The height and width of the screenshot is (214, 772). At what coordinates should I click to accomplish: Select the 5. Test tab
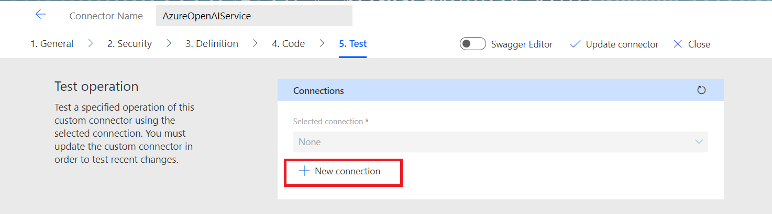pyautogui.click(x=352, y=44)
